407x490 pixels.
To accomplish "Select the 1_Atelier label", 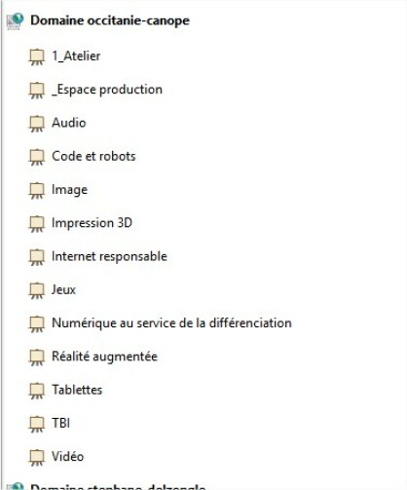I will [76, 57].
